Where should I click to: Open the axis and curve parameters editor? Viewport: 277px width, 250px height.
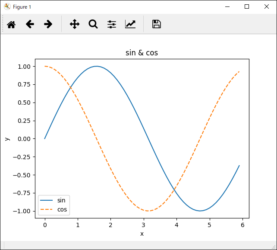(130, 24)
